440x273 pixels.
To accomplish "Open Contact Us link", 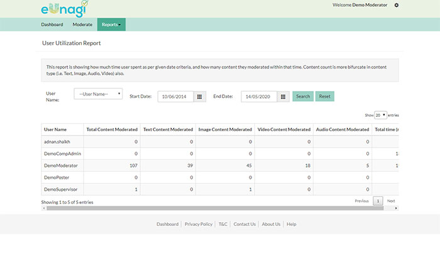I will 245,224.
